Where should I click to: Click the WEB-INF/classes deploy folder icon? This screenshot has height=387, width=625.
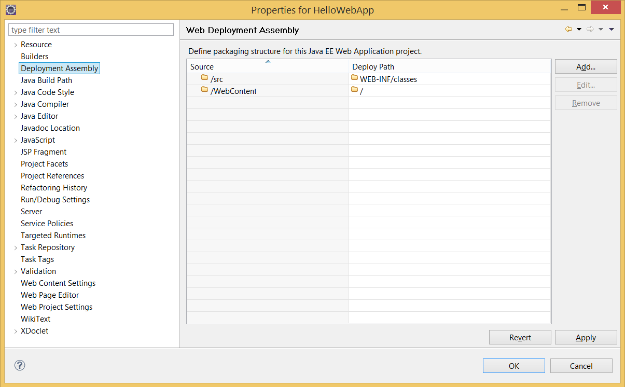[355, 78]
